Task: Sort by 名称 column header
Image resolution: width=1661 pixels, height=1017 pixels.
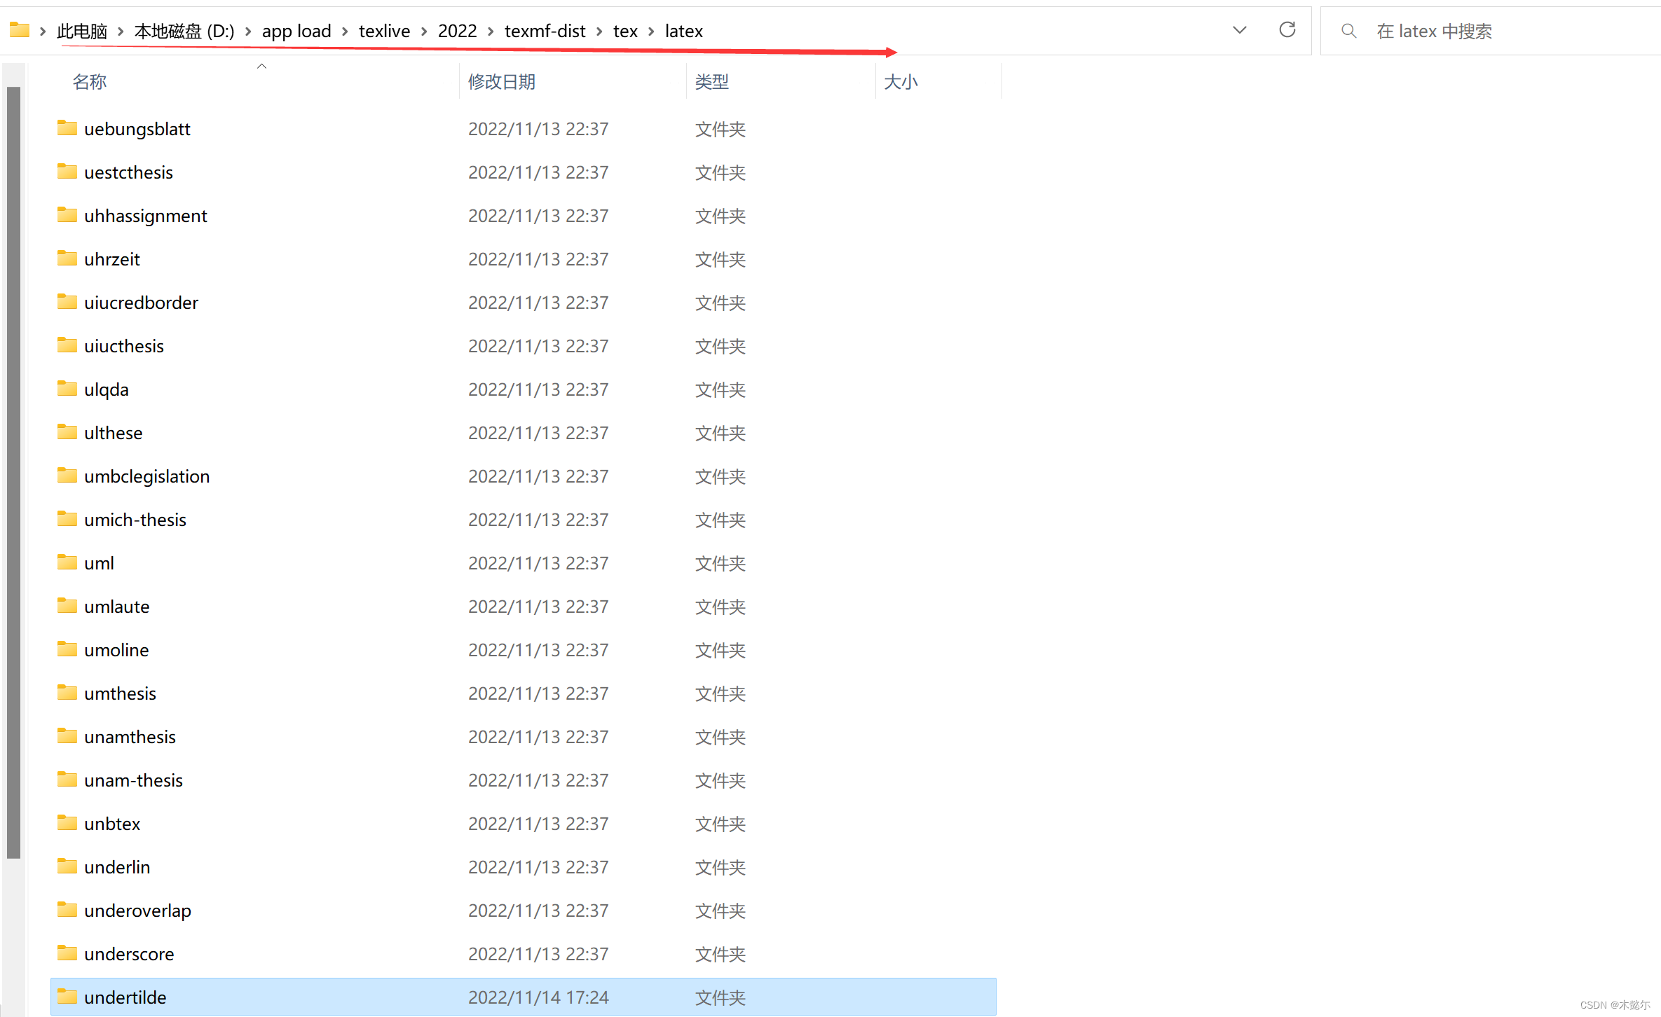Action: pos(90,82)
